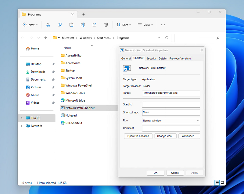Click the Paste icon on the toolbar
Screen dimensions: 244x194
pos(71,25)
